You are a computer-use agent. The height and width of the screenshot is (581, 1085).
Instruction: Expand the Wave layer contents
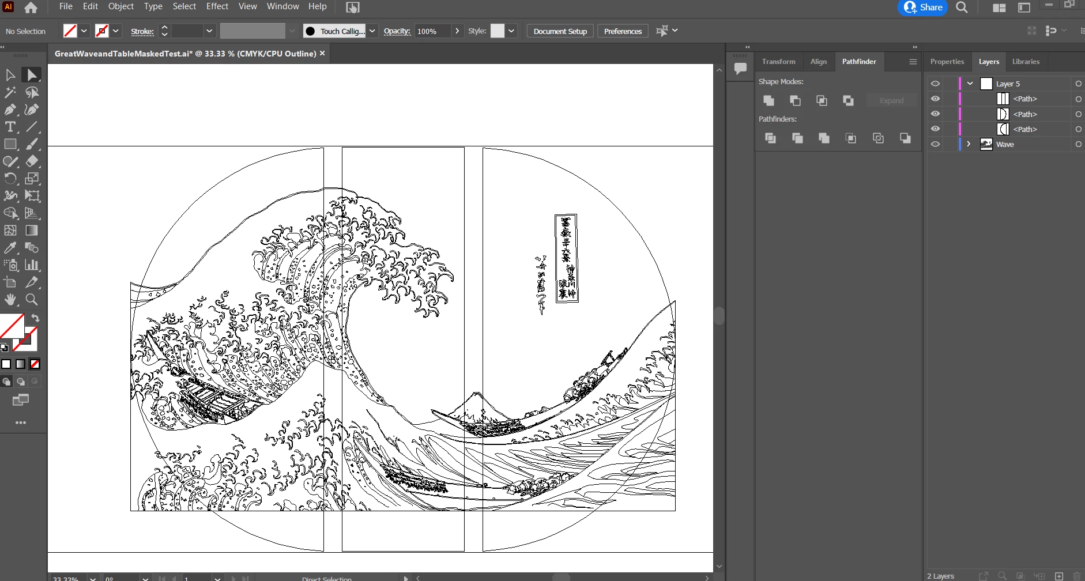969,144
